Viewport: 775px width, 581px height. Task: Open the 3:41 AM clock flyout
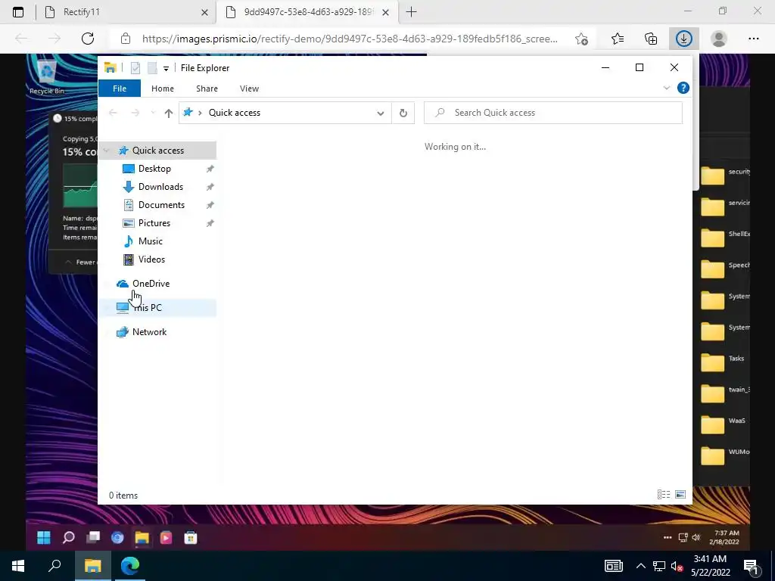pos(710,566)
